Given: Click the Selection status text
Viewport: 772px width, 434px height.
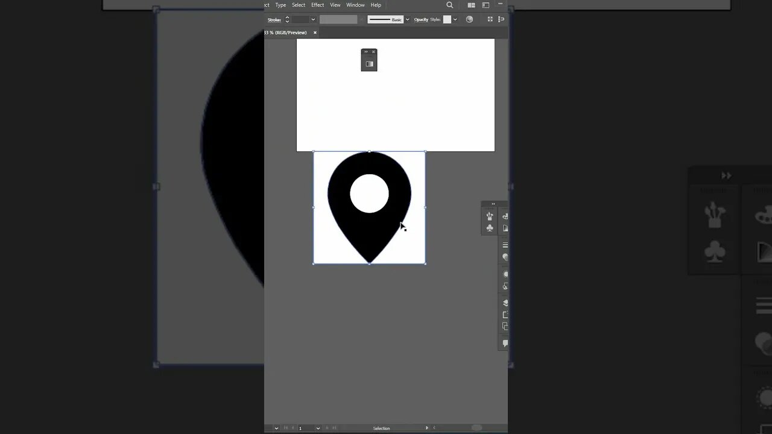Looking at the screenshot, I should (381, 428).
